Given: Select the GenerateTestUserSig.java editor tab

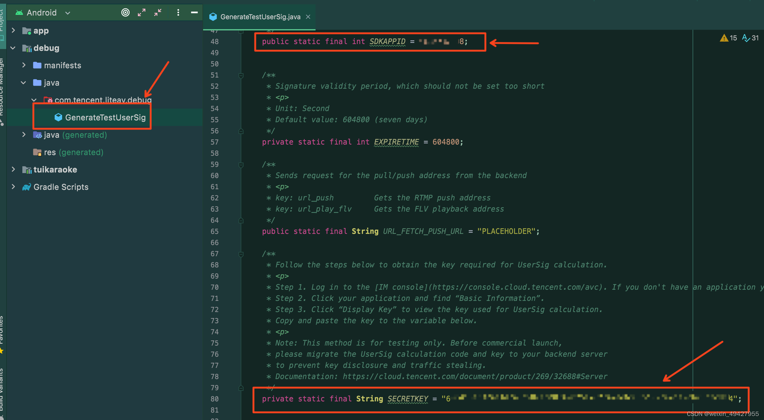Looking at the screenshot, I should point(260,17).
